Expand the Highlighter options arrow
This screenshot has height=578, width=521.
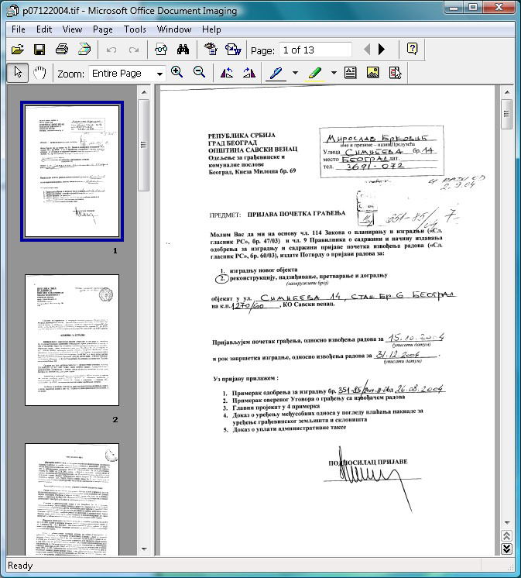334,74
